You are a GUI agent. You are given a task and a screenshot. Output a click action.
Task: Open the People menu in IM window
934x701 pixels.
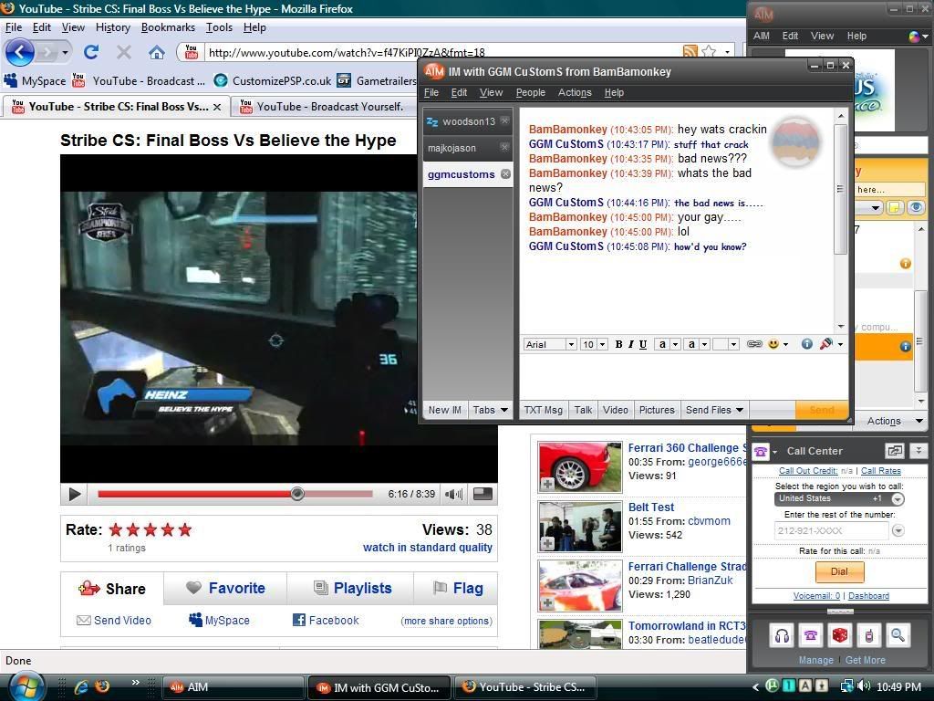530,92
